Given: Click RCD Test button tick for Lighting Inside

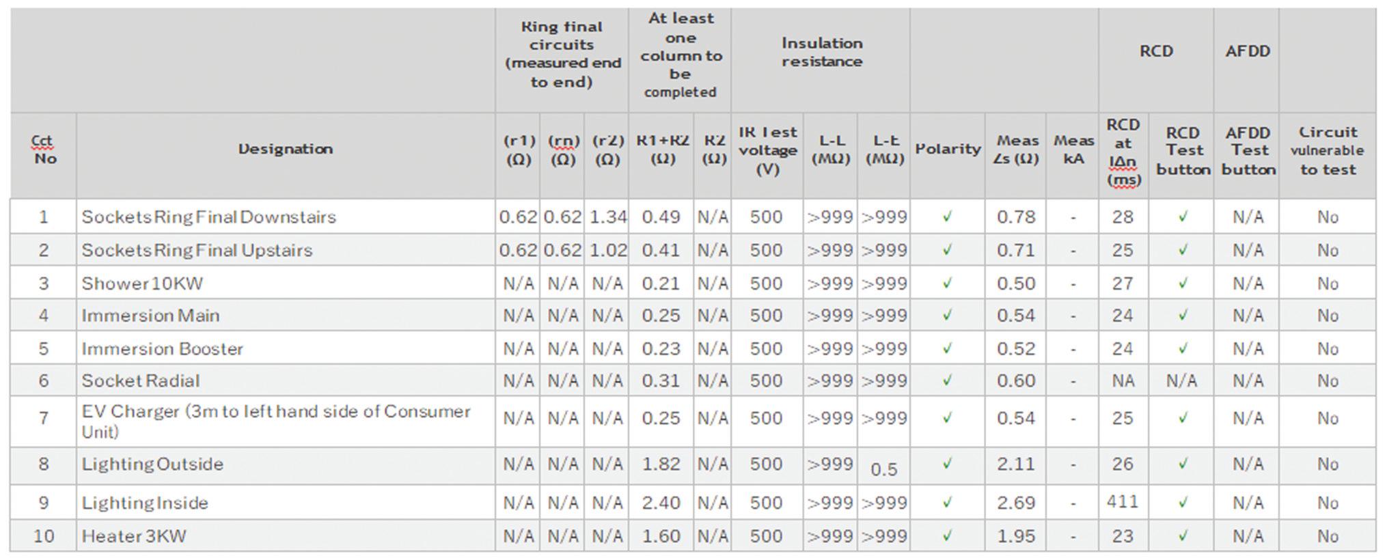Looking at the screenshot, I should [1183, 503].
